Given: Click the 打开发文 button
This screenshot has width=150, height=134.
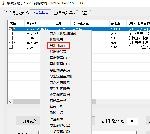Looking at the screenshot, I should [x=28, y=121].
